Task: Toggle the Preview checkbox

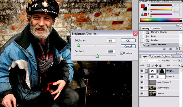Action: point(121,53)
